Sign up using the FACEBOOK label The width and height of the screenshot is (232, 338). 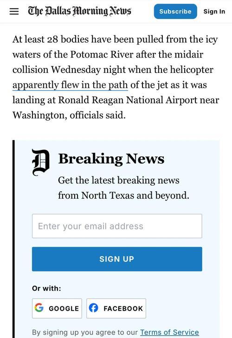click(x=123, y=308)
